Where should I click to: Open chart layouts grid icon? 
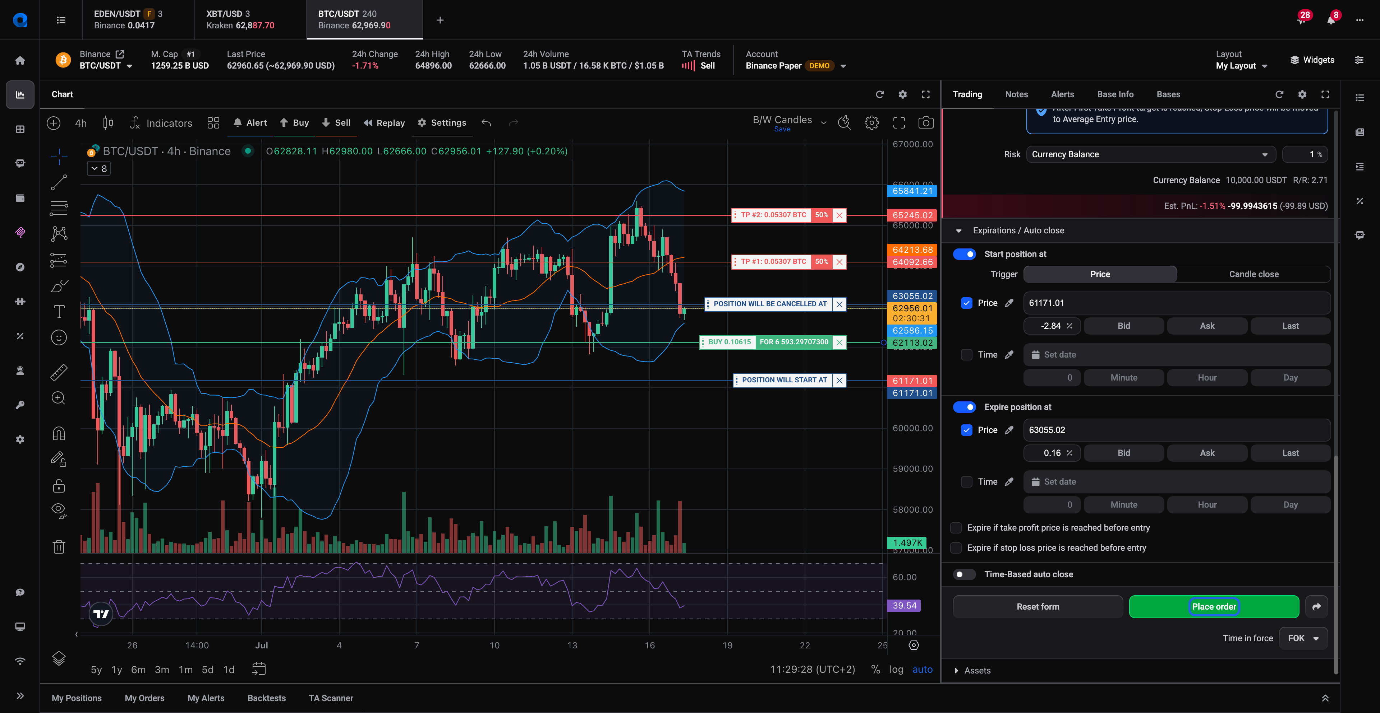213,122
